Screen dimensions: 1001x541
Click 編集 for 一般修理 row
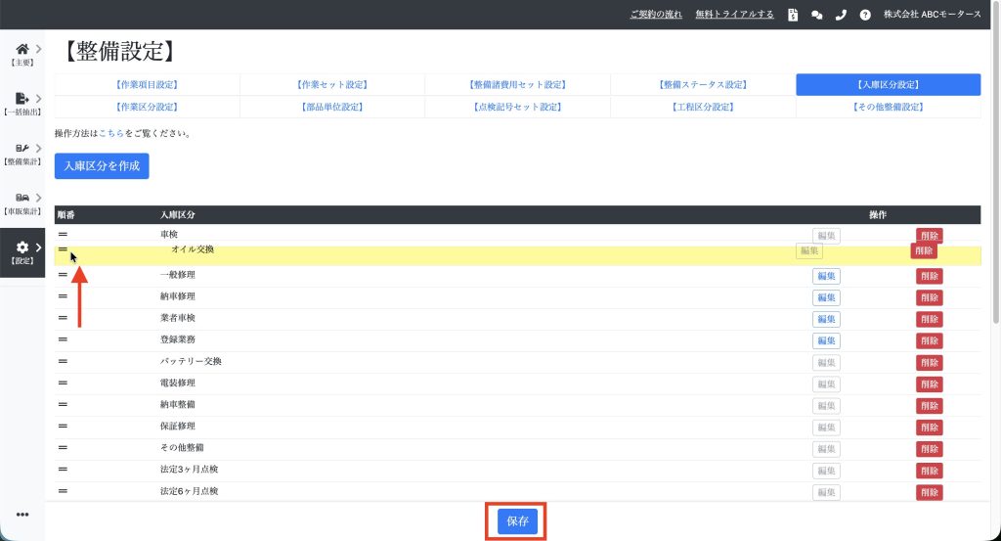826,276
